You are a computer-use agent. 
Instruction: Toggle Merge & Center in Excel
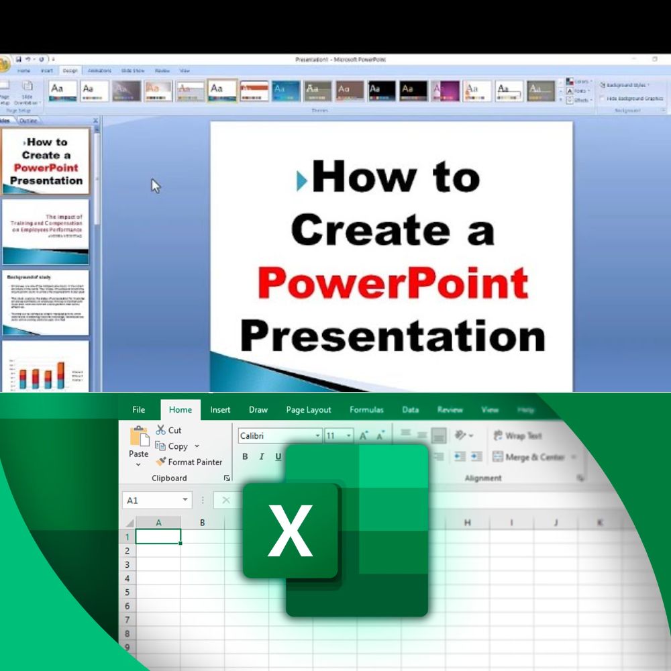529,456
